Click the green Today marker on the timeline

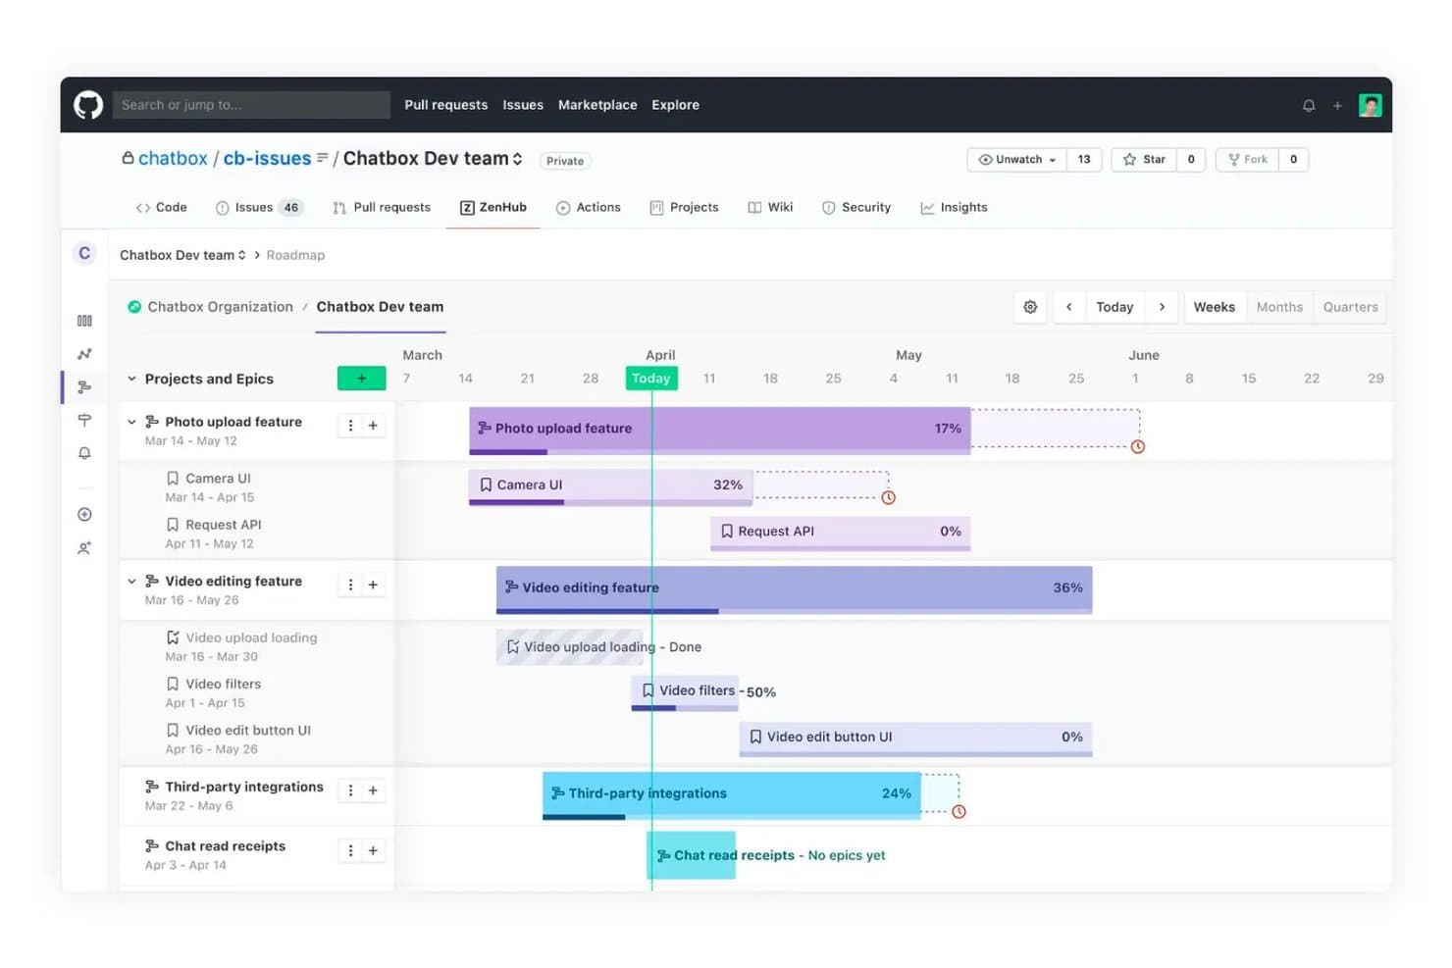pyautogui.click(x=651, y=379)
